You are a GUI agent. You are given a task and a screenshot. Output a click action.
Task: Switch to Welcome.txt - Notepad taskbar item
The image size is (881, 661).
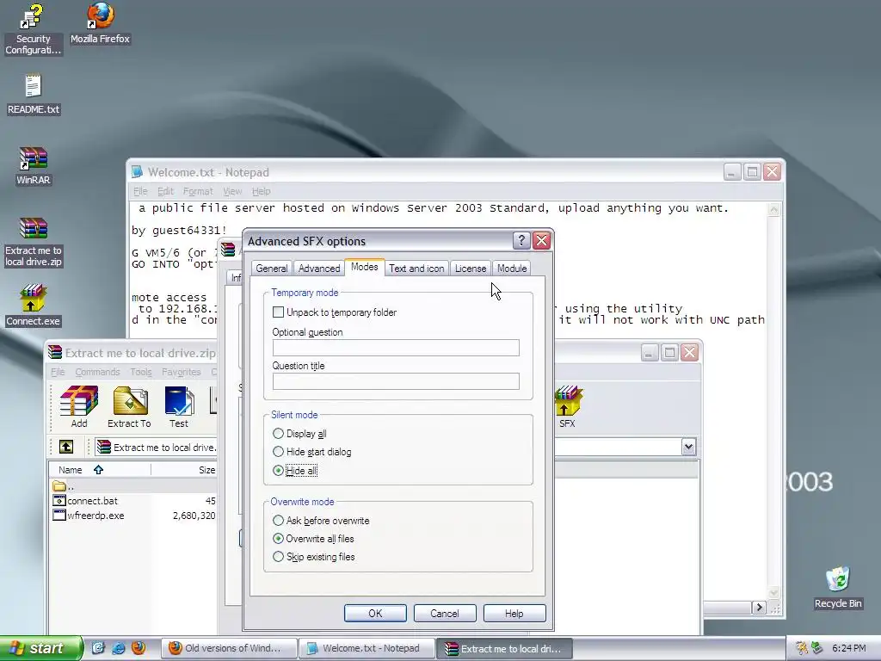[x=367, y=648]
